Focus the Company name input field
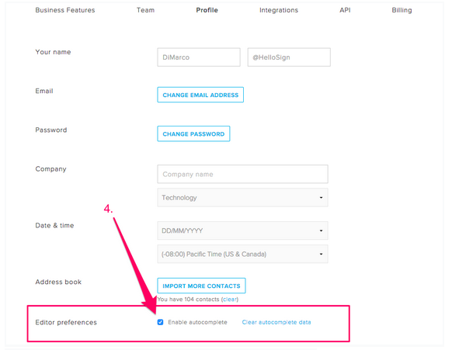452x350 pixels. 242,174
